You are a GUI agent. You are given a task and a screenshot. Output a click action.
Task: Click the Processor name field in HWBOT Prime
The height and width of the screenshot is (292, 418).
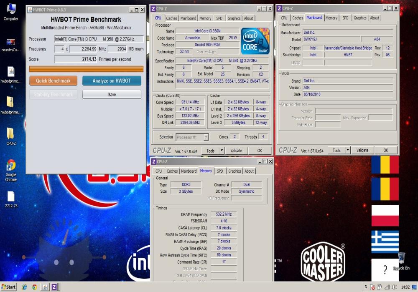tap(99, 39)
